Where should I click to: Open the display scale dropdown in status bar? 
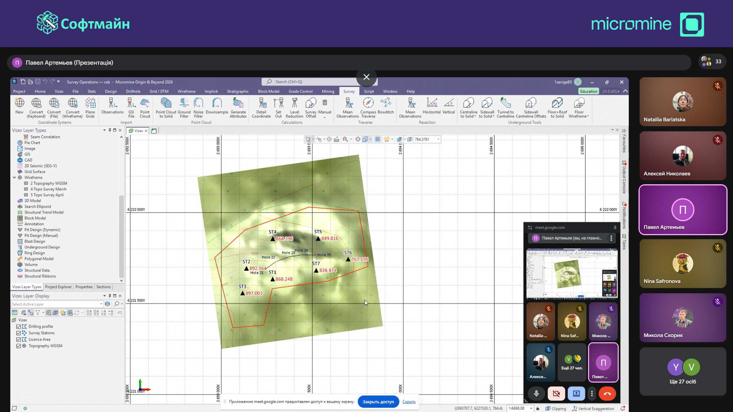531,409
